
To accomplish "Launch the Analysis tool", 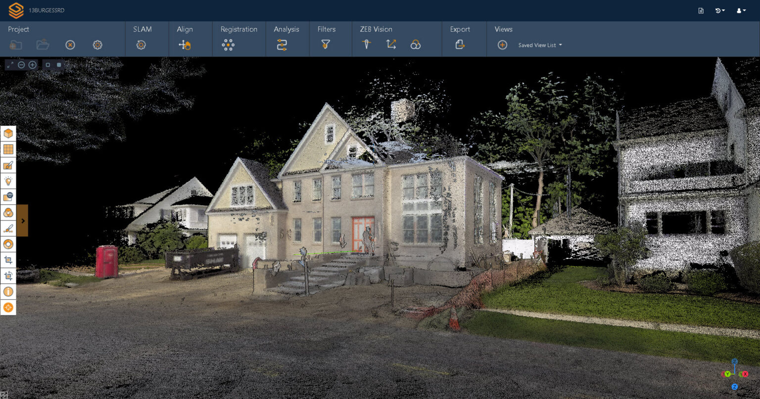I will tap(283, 44).
